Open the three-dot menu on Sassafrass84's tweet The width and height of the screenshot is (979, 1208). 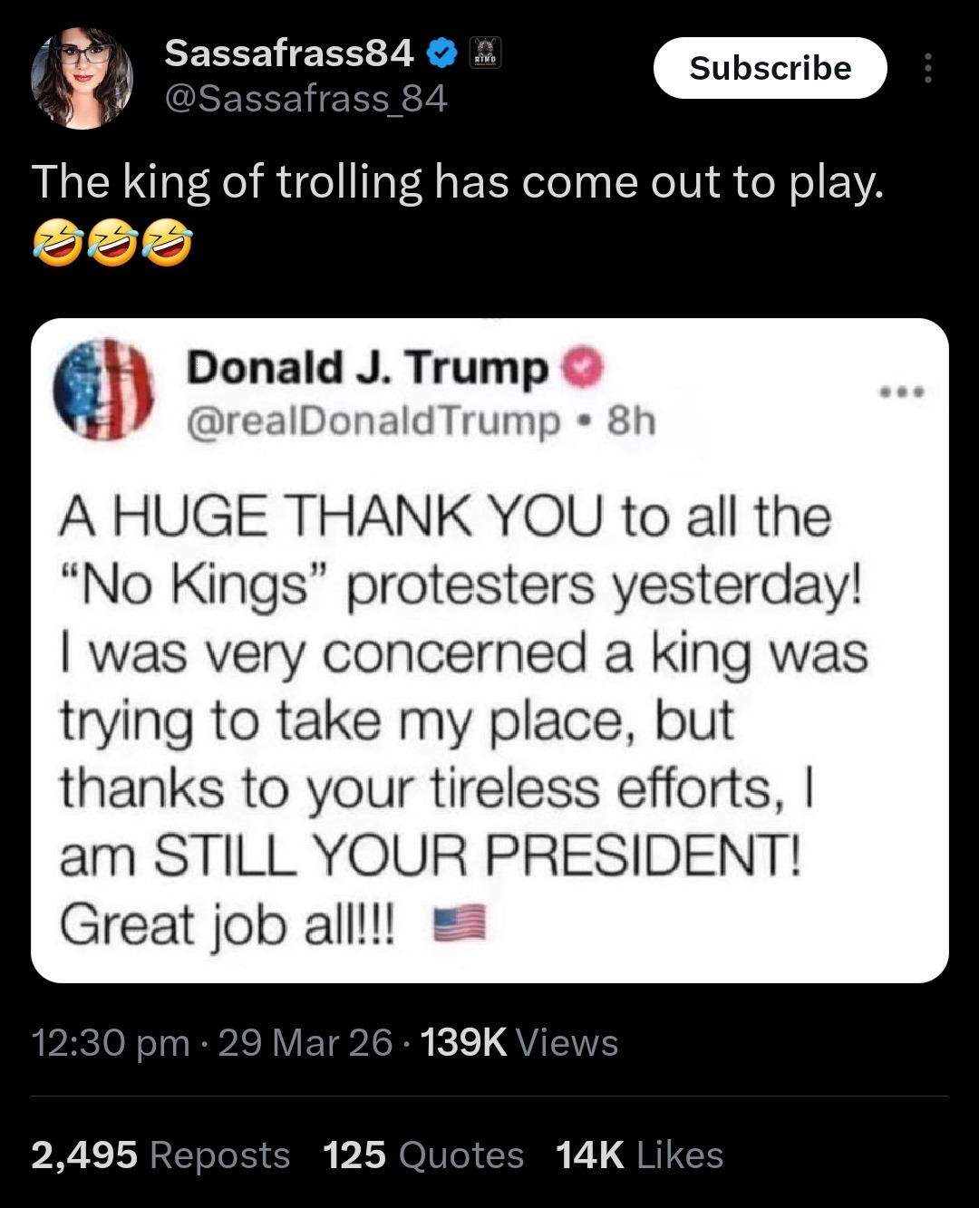coord(927,69)
